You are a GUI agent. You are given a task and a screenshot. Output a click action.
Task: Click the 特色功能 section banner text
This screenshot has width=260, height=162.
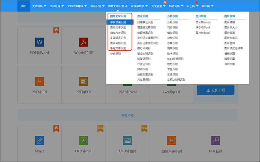pos(128,115)
